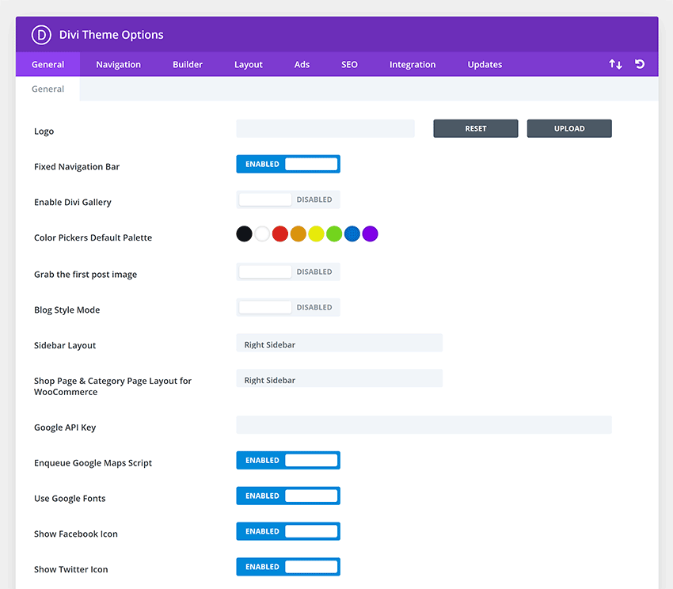Click the Enqueue Google Maps Script label

93,463
